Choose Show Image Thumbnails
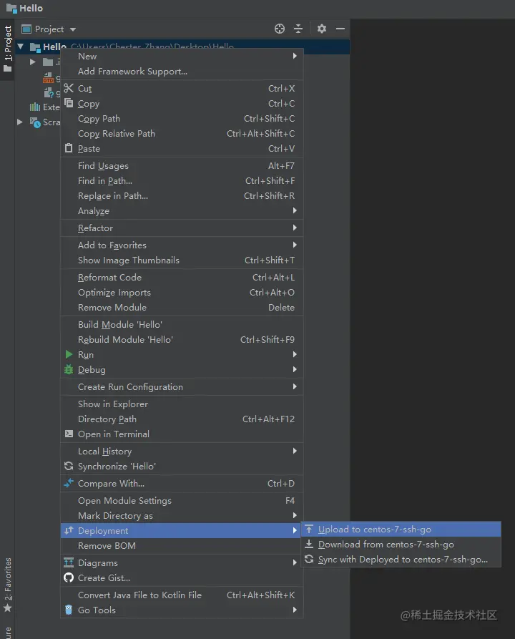Viewport: 515px width, 639px height. 182,260
